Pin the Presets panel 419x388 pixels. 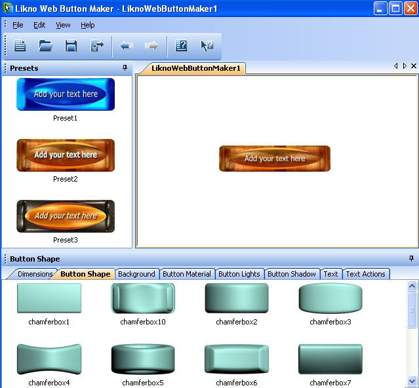click(x=125, y=68)
